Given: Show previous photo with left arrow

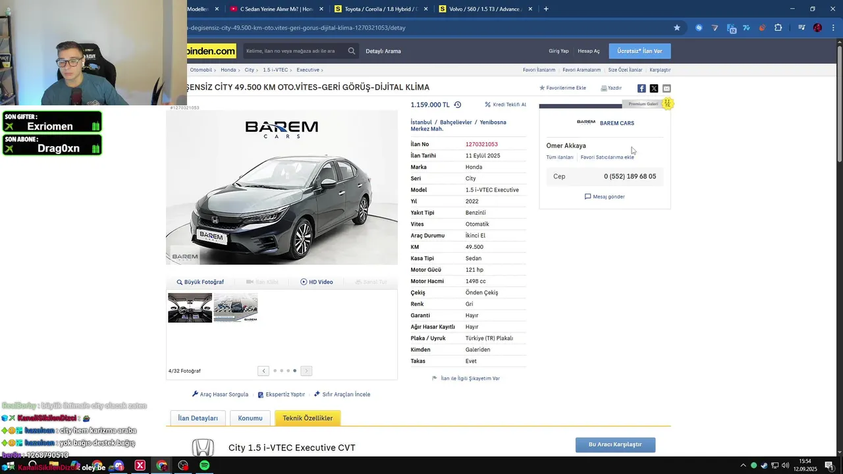Looking at the screenshot, I should [x=263, y=371].
